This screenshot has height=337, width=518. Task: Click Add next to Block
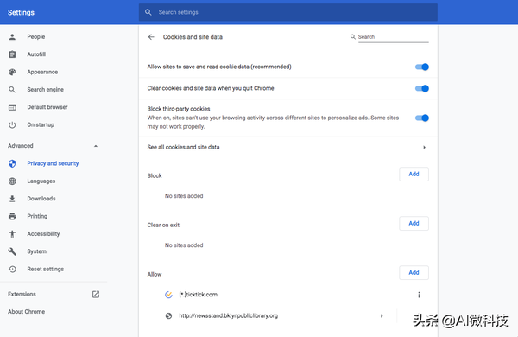point(414,175)
